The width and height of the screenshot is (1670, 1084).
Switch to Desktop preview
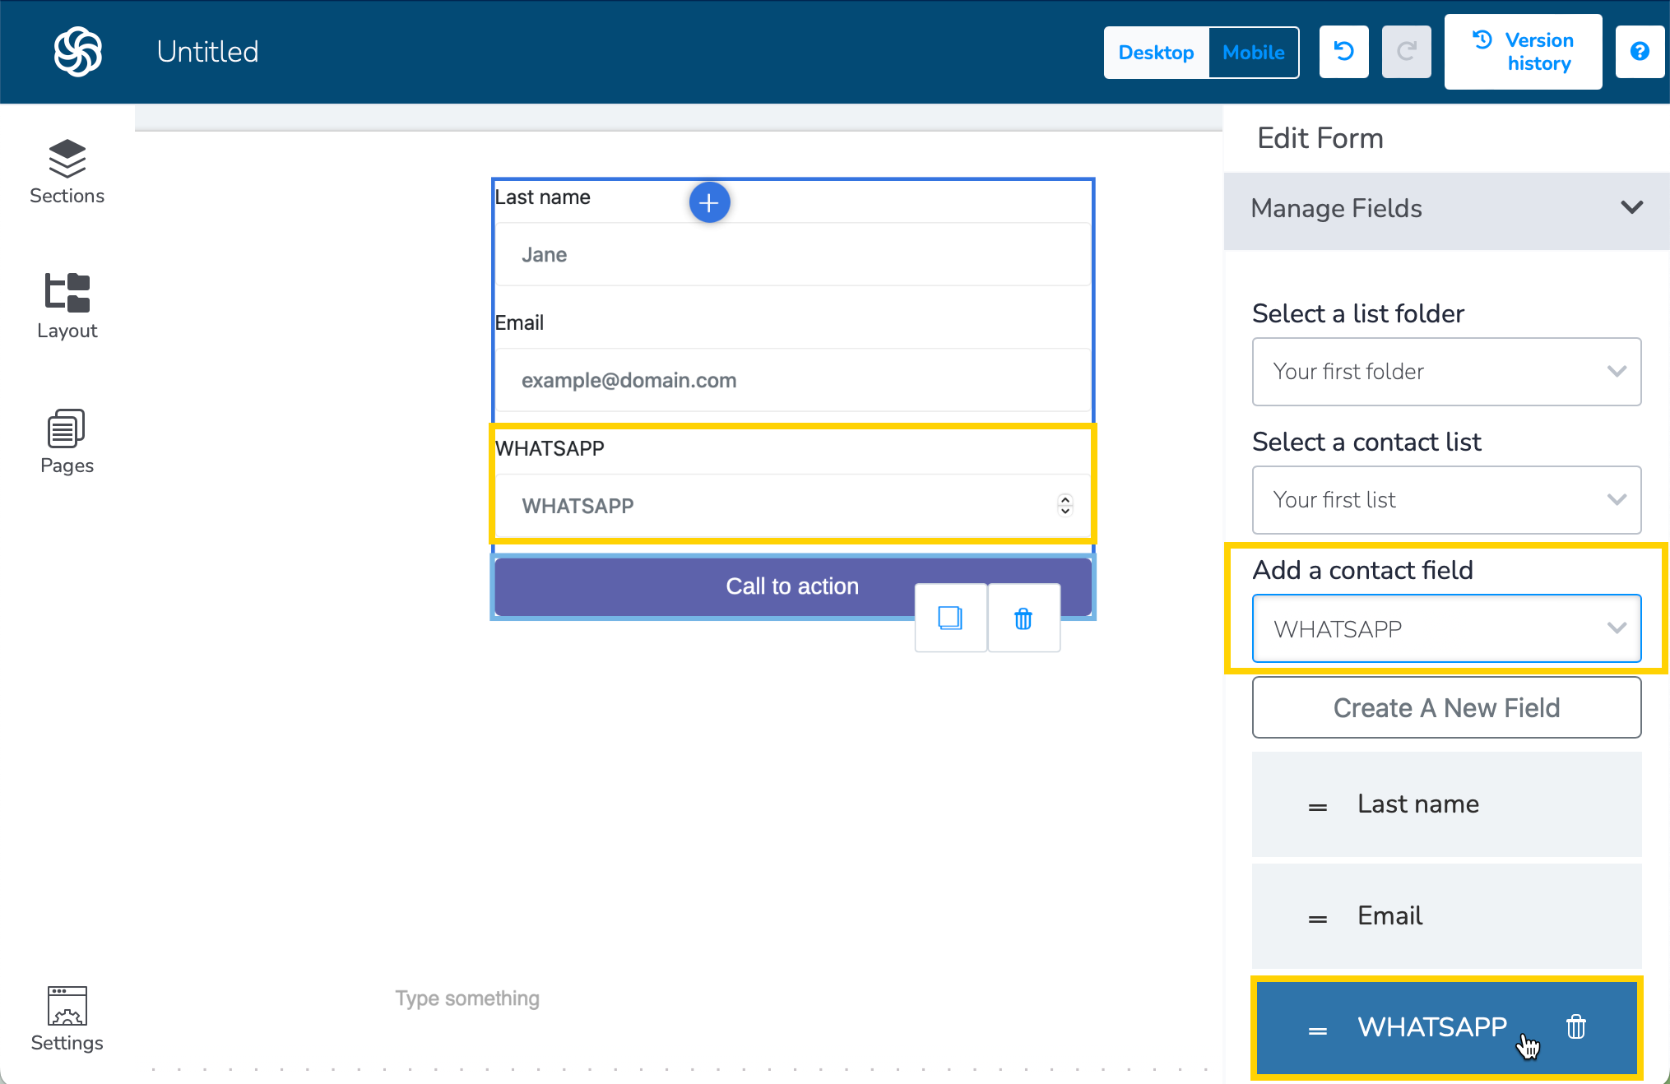pos(1156,53)
